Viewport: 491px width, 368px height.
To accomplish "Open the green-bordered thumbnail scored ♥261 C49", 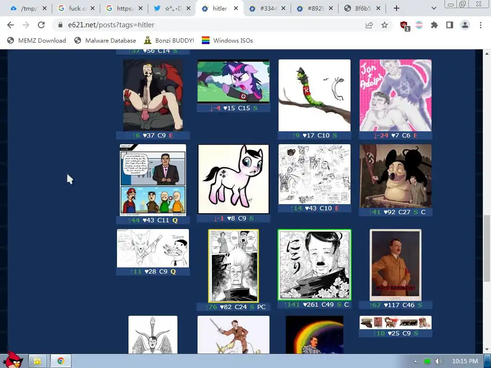I will (x=315, y=264).
